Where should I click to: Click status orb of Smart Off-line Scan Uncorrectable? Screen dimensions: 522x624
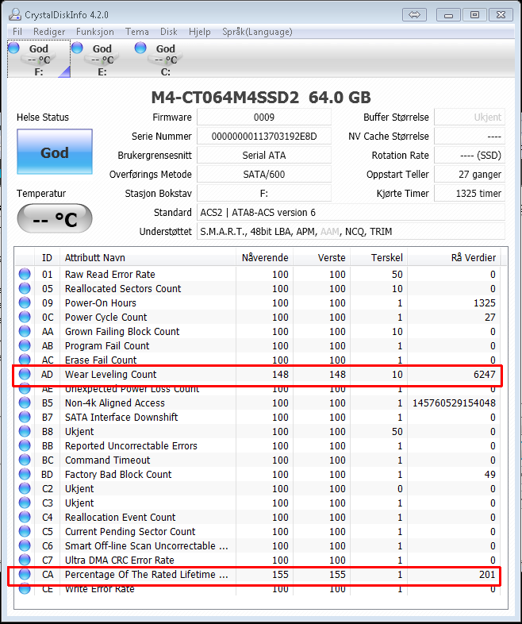tap(25, 545)
